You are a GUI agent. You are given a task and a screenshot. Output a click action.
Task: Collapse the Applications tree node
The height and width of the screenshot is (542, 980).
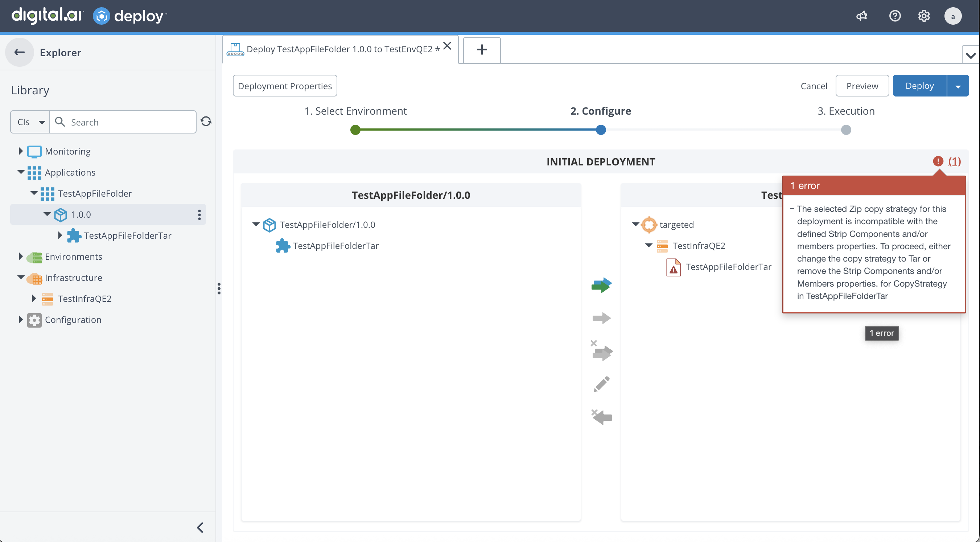(x=21, y=172)
